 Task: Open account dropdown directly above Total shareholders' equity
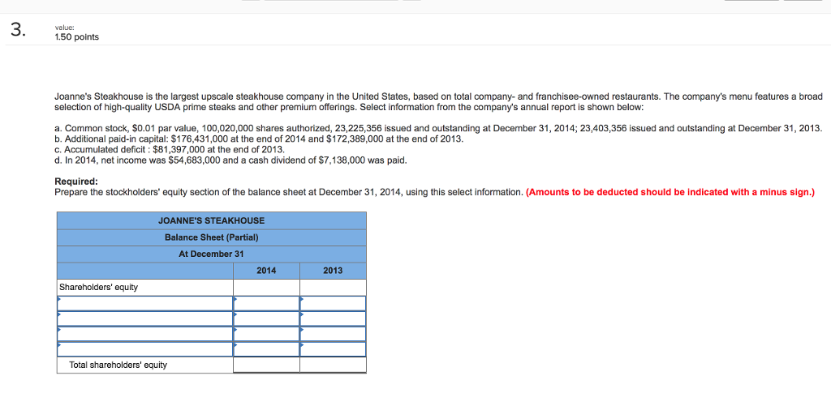pos(144,349)
